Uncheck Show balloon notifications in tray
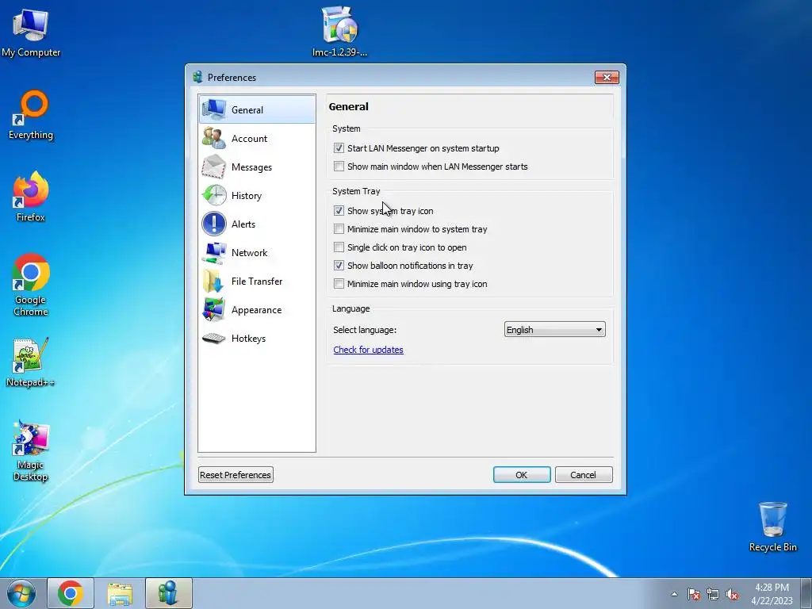 339,266
